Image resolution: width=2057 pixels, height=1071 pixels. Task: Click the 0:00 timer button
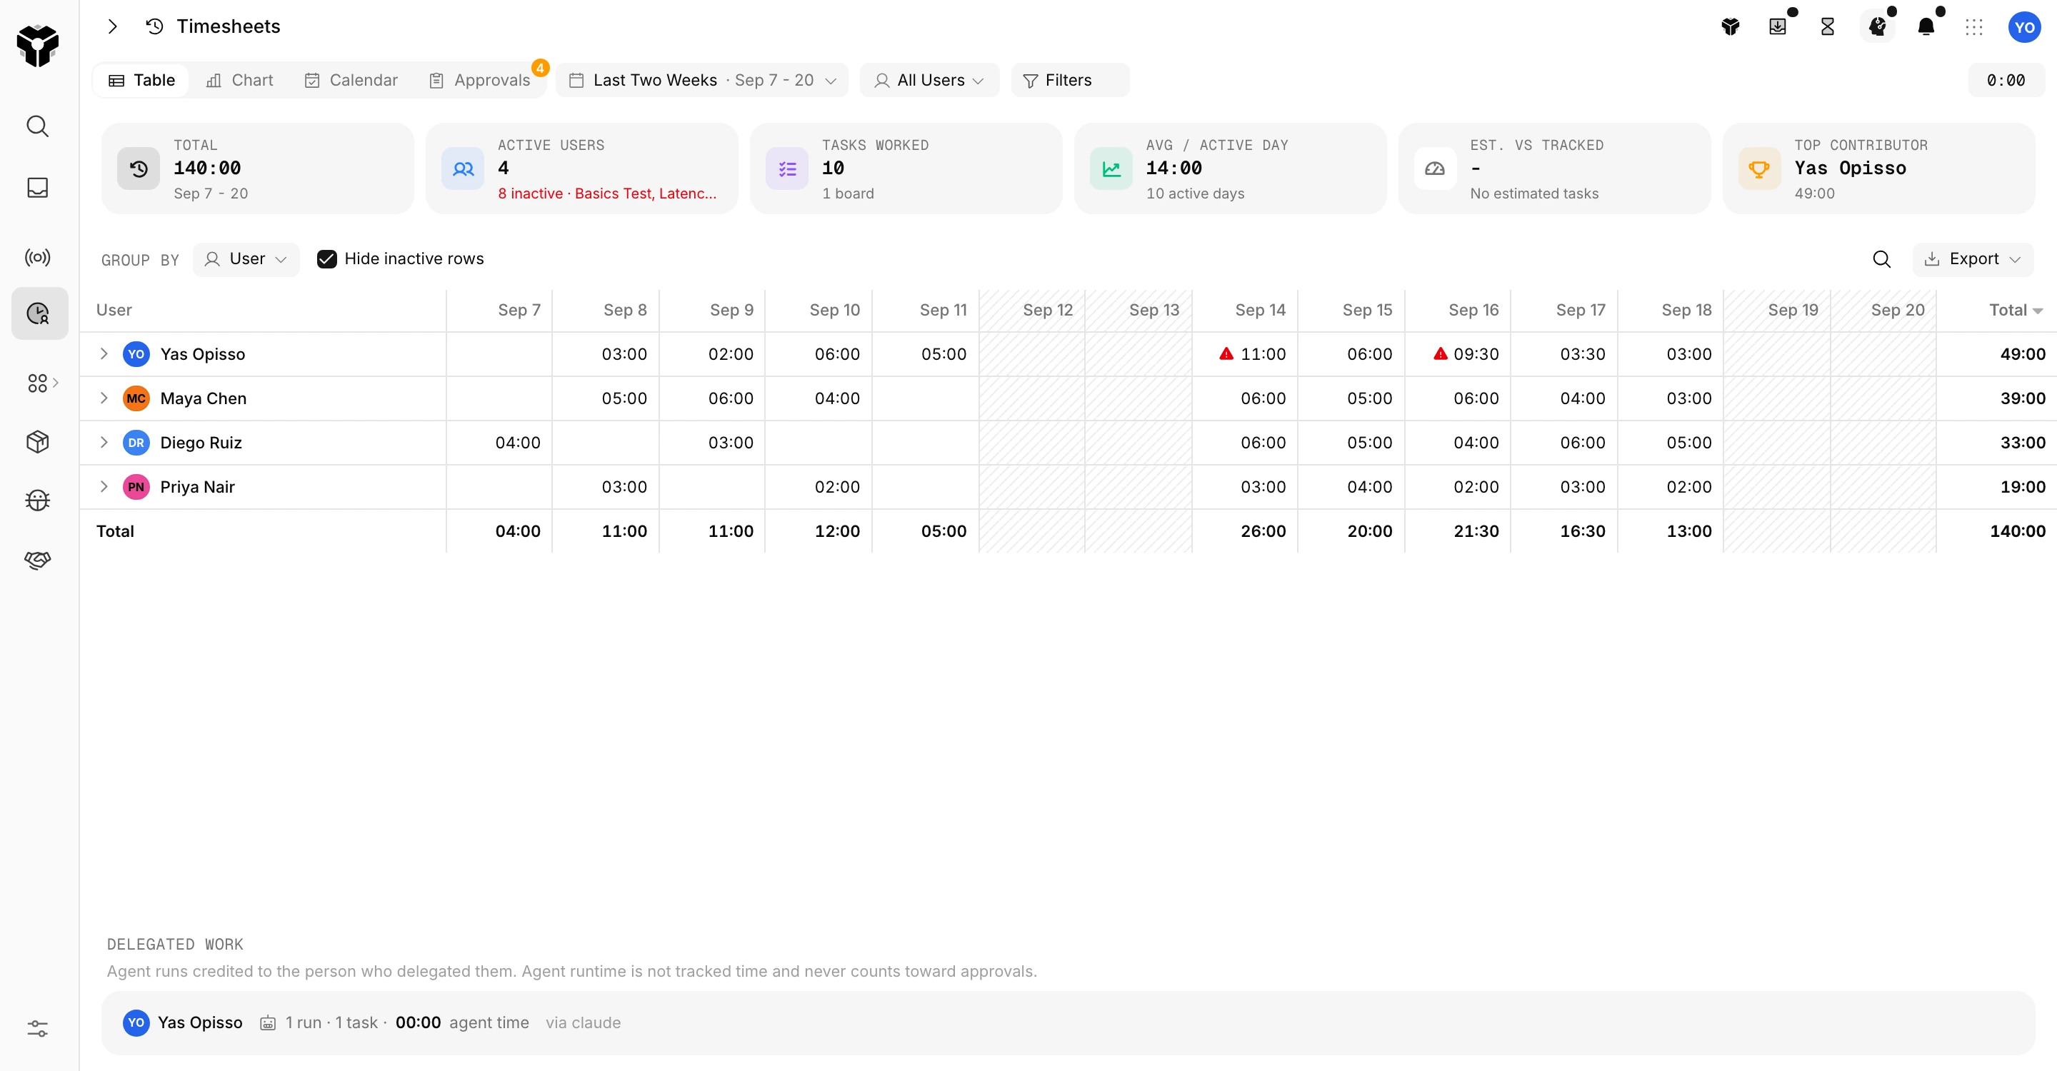[x=2006, y=80]
